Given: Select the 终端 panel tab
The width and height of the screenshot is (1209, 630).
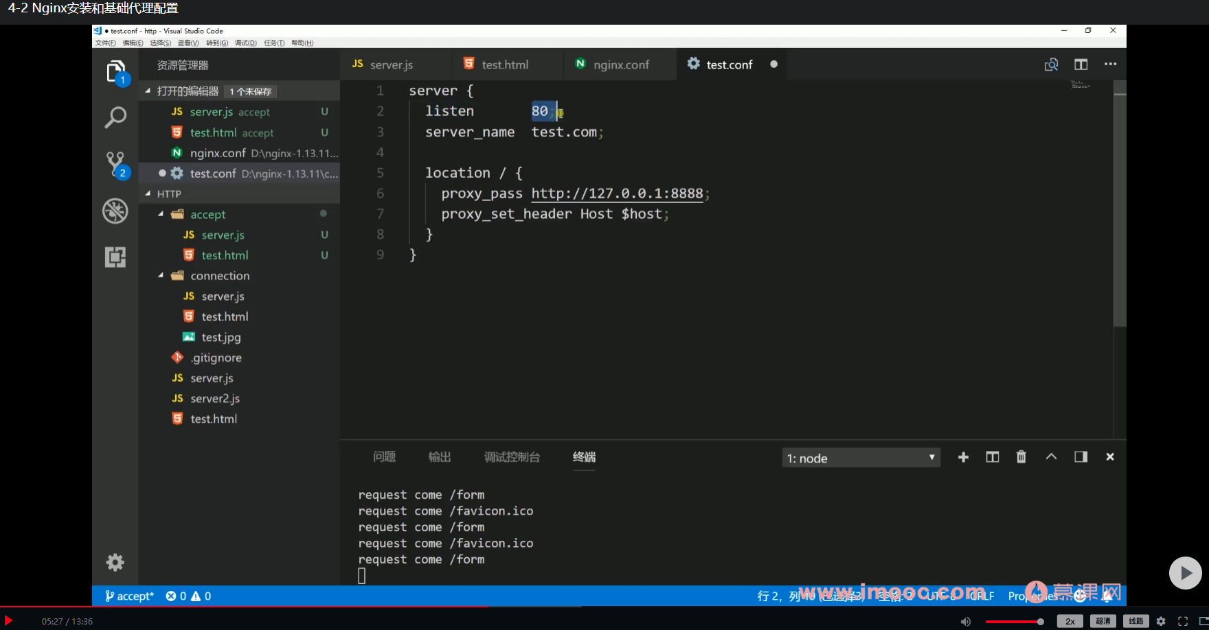Looking at the screenshot, I should coord(585,457).
